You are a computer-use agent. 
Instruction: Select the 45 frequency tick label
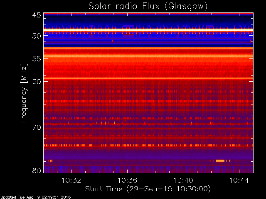click(x=37, y=15)
